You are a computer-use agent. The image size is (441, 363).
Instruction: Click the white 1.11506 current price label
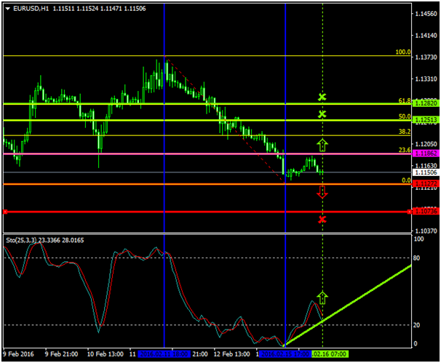426,172
